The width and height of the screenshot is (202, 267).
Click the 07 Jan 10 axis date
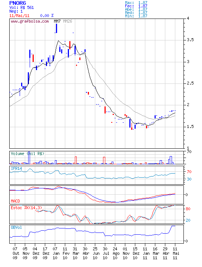(x=55, y=253)
